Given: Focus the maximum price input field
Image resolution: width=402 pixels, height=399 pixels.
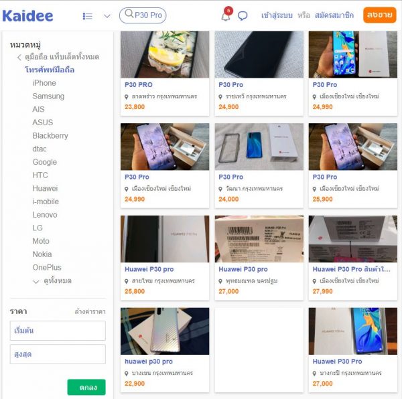Looking at the screenshot, I should coord(58,354).
